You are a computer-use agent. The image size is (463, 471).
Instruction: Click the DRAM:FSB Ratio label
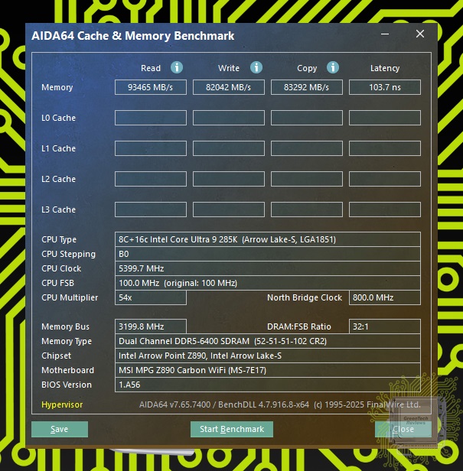point(299,326)
